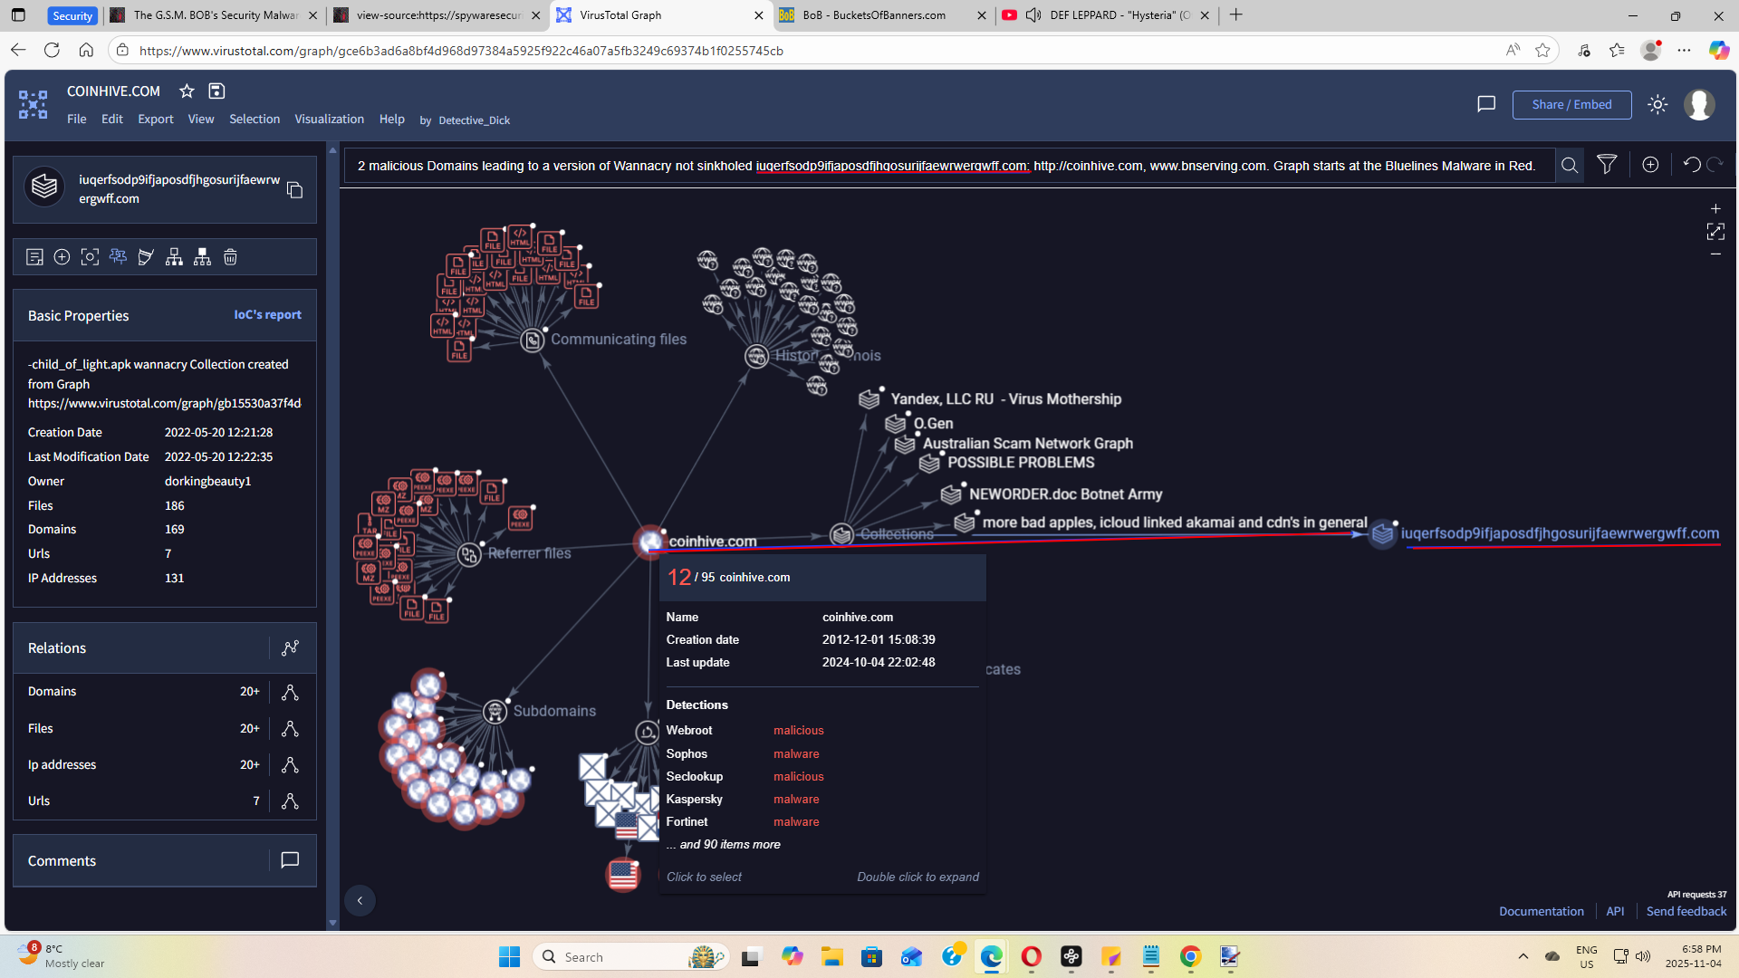Switch to The G.S.M. BOB's Security tab

[x=214, y=15]
